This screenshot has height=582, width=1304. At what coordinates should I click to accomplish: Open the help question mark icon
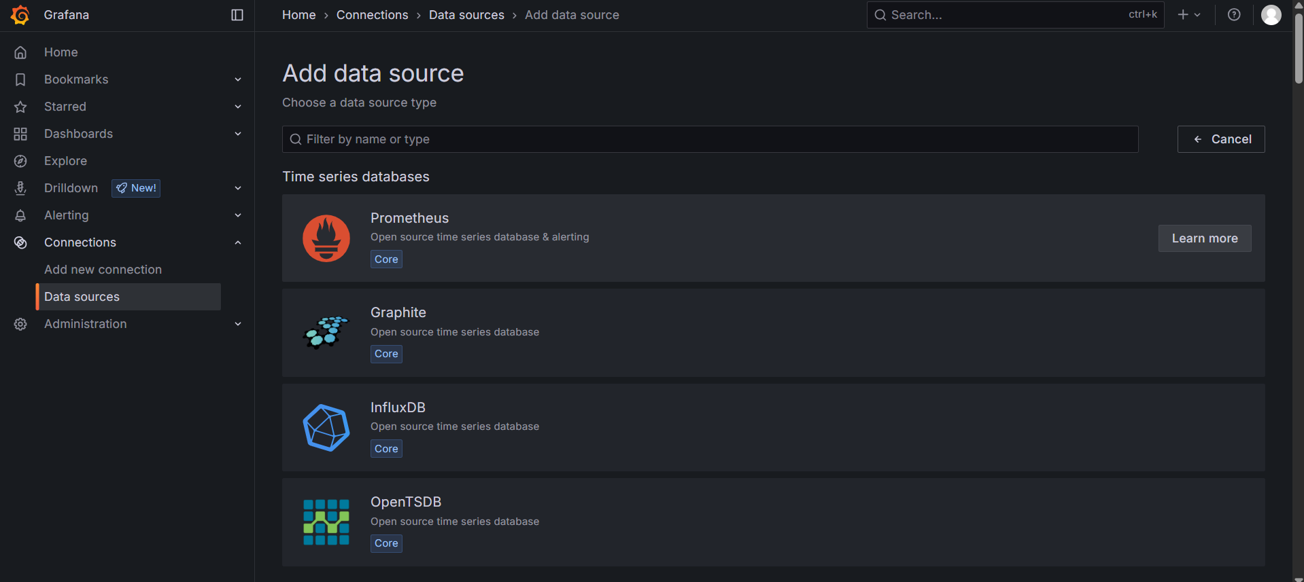[1234, 15]
